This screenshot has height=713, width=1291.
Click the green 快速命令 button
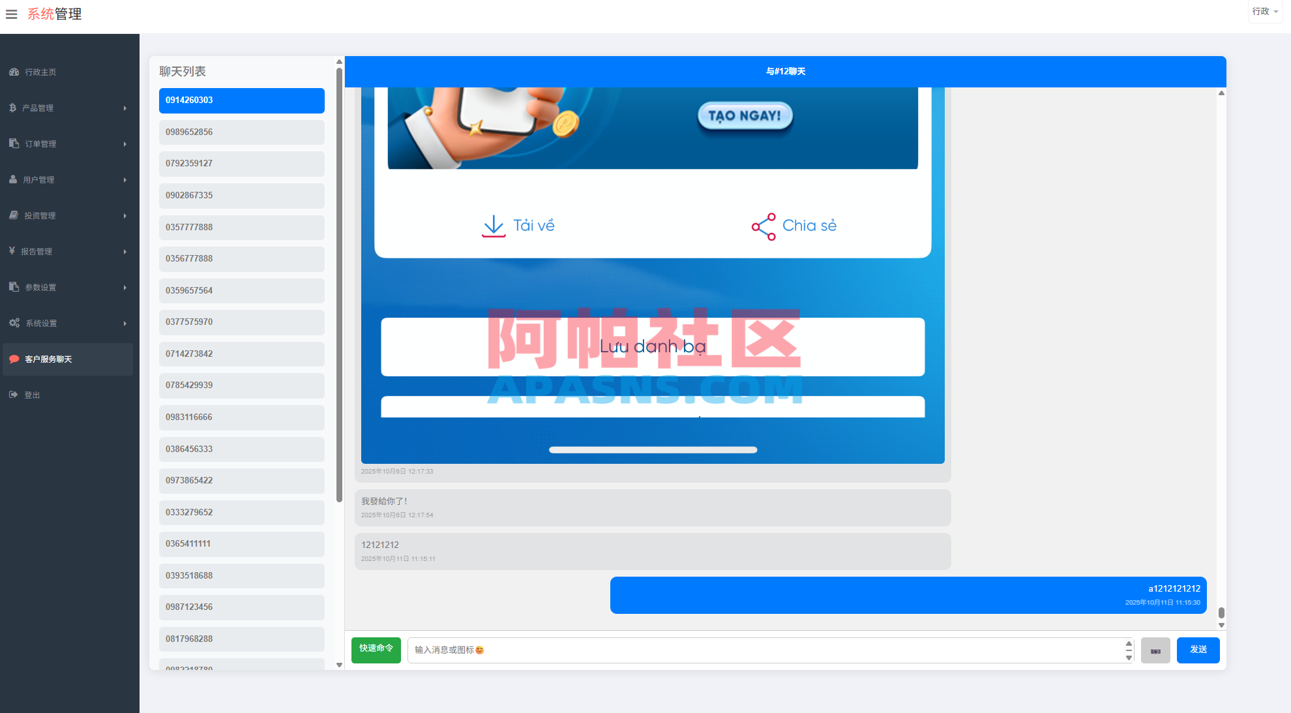(376, 650)
